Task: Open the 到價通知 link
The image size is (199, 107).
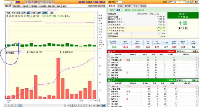Action: pyautogui.click(x=102, y=2)
